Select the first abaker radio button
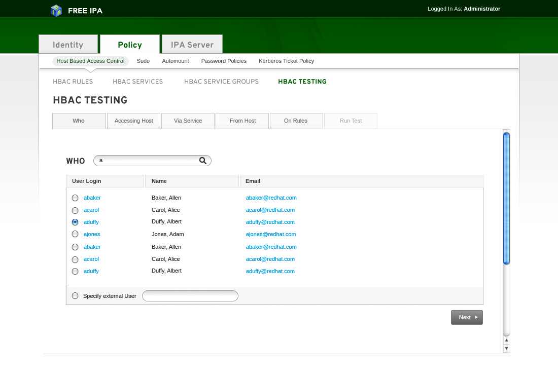This screenshot has width=558, height=380. tap(75, 198)
